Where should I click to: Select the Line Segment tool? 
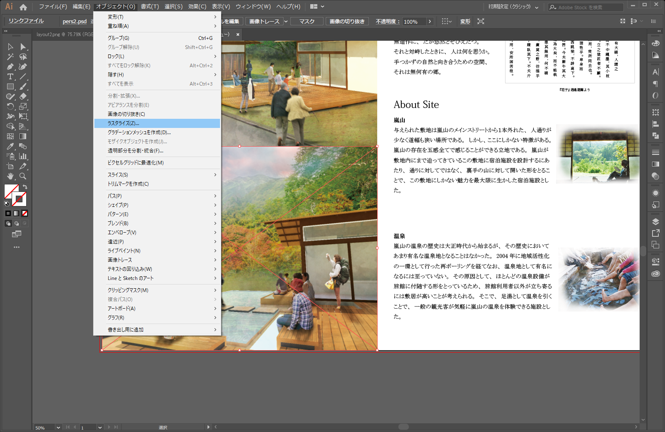tap(23, 76)
